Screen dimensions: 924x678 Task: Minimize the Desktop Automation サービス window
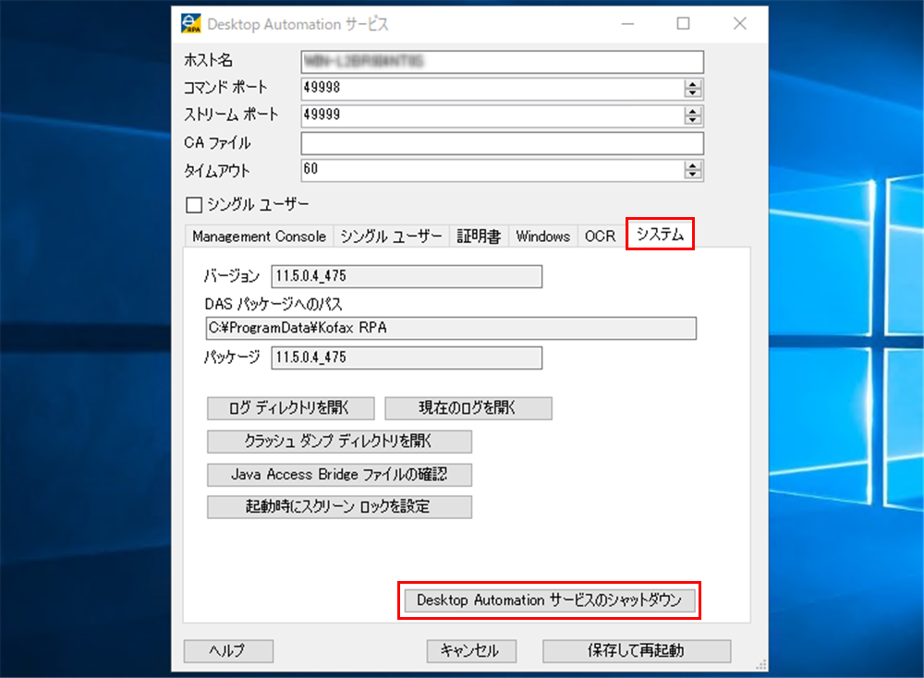tap(627, 24)
